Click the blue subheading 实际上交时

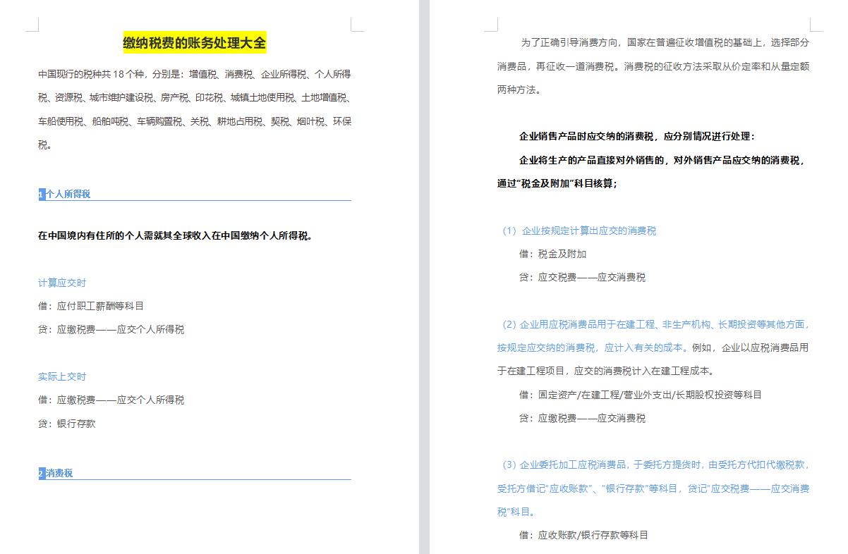coord(61,376)
